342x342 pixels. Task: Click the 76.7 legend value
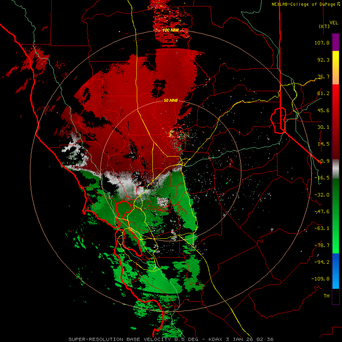click(x=323, y=76)
